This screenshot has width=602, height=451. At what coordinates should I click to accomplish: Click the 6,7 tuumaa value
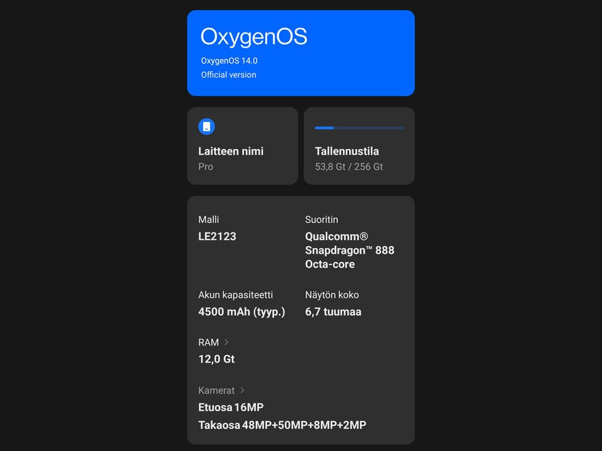pyautogui.click(x=333, y=311)
